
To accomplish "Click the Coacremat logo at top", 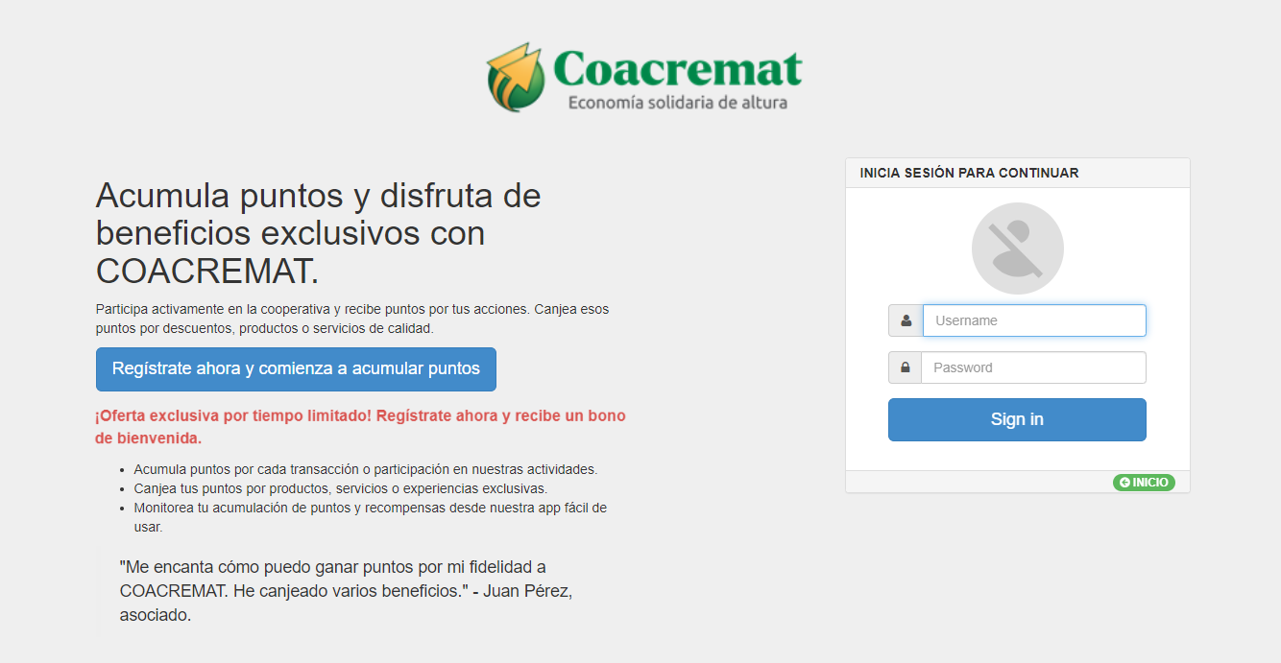I will pyautogui.click(x=644, y=78).
